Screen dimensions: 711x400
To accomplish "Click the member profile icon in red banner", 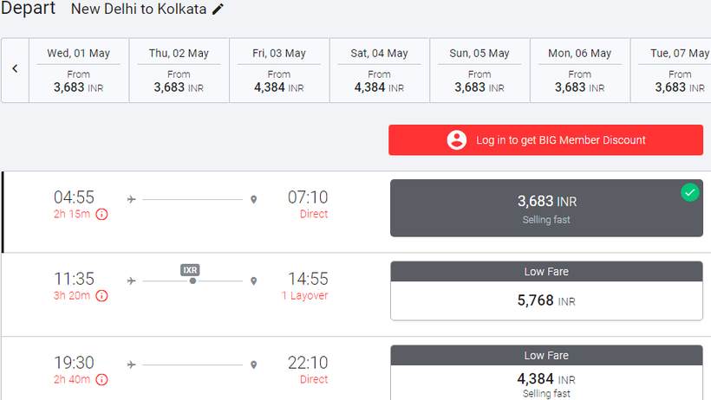I will pos(457,140).
